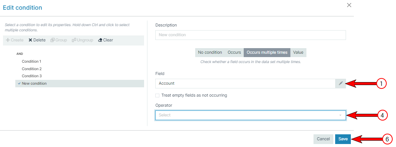The width and height of the screenshot is (396, 147).
Task: Select Condition 1 in the list
Action: tap(31, 62)
